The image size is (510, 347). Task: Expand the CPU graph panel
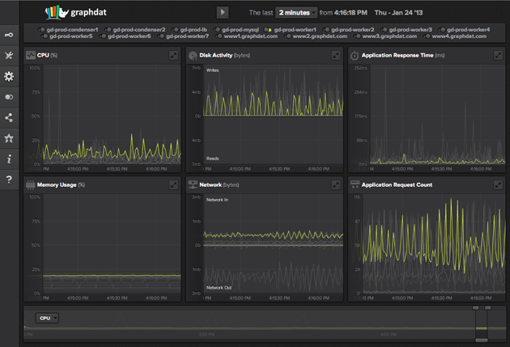[174, 55]
